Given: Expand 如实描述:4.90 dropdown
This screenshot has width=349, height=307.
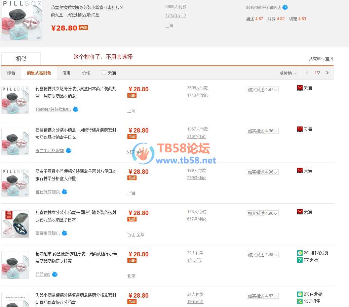Looking at the screenshot, I should [262, 213].
